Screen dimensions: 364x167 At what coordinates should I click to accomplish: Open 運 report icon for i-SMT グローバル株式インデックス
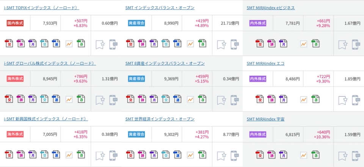[56, 99]
